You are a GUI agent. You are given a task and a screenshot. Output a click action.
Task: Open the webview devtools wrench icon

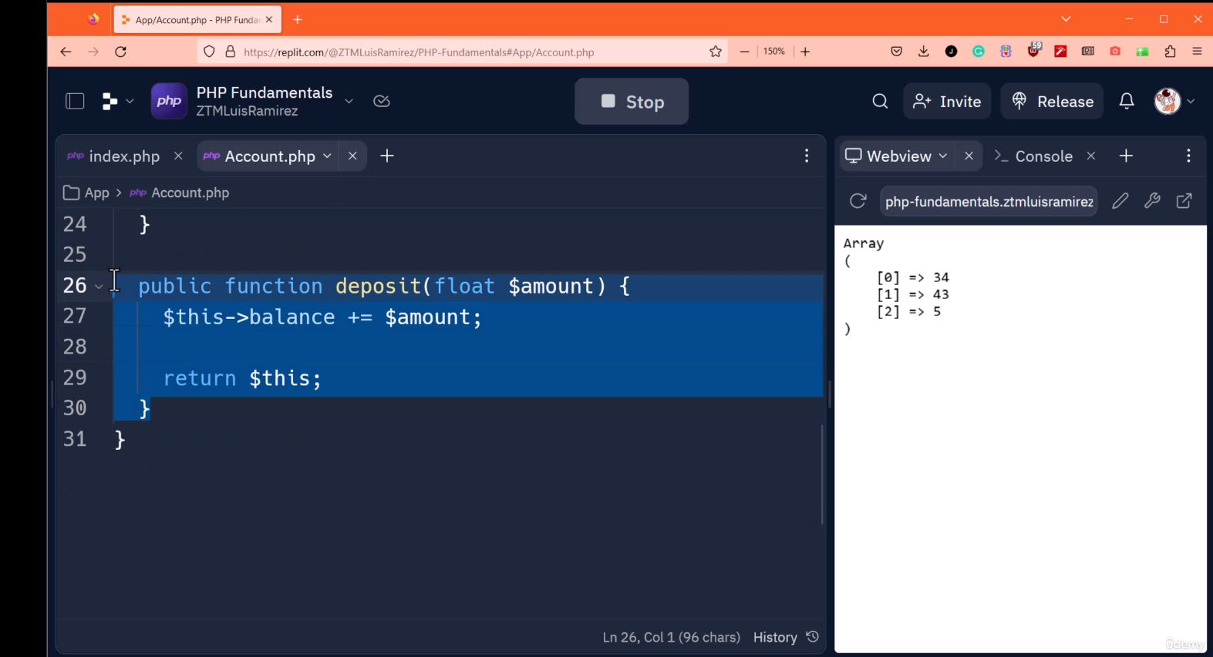1152,201
